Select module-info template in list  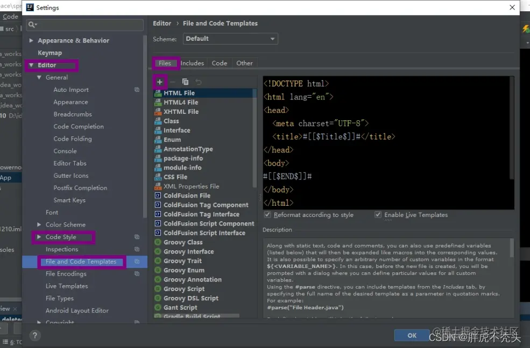click(182, 168)
